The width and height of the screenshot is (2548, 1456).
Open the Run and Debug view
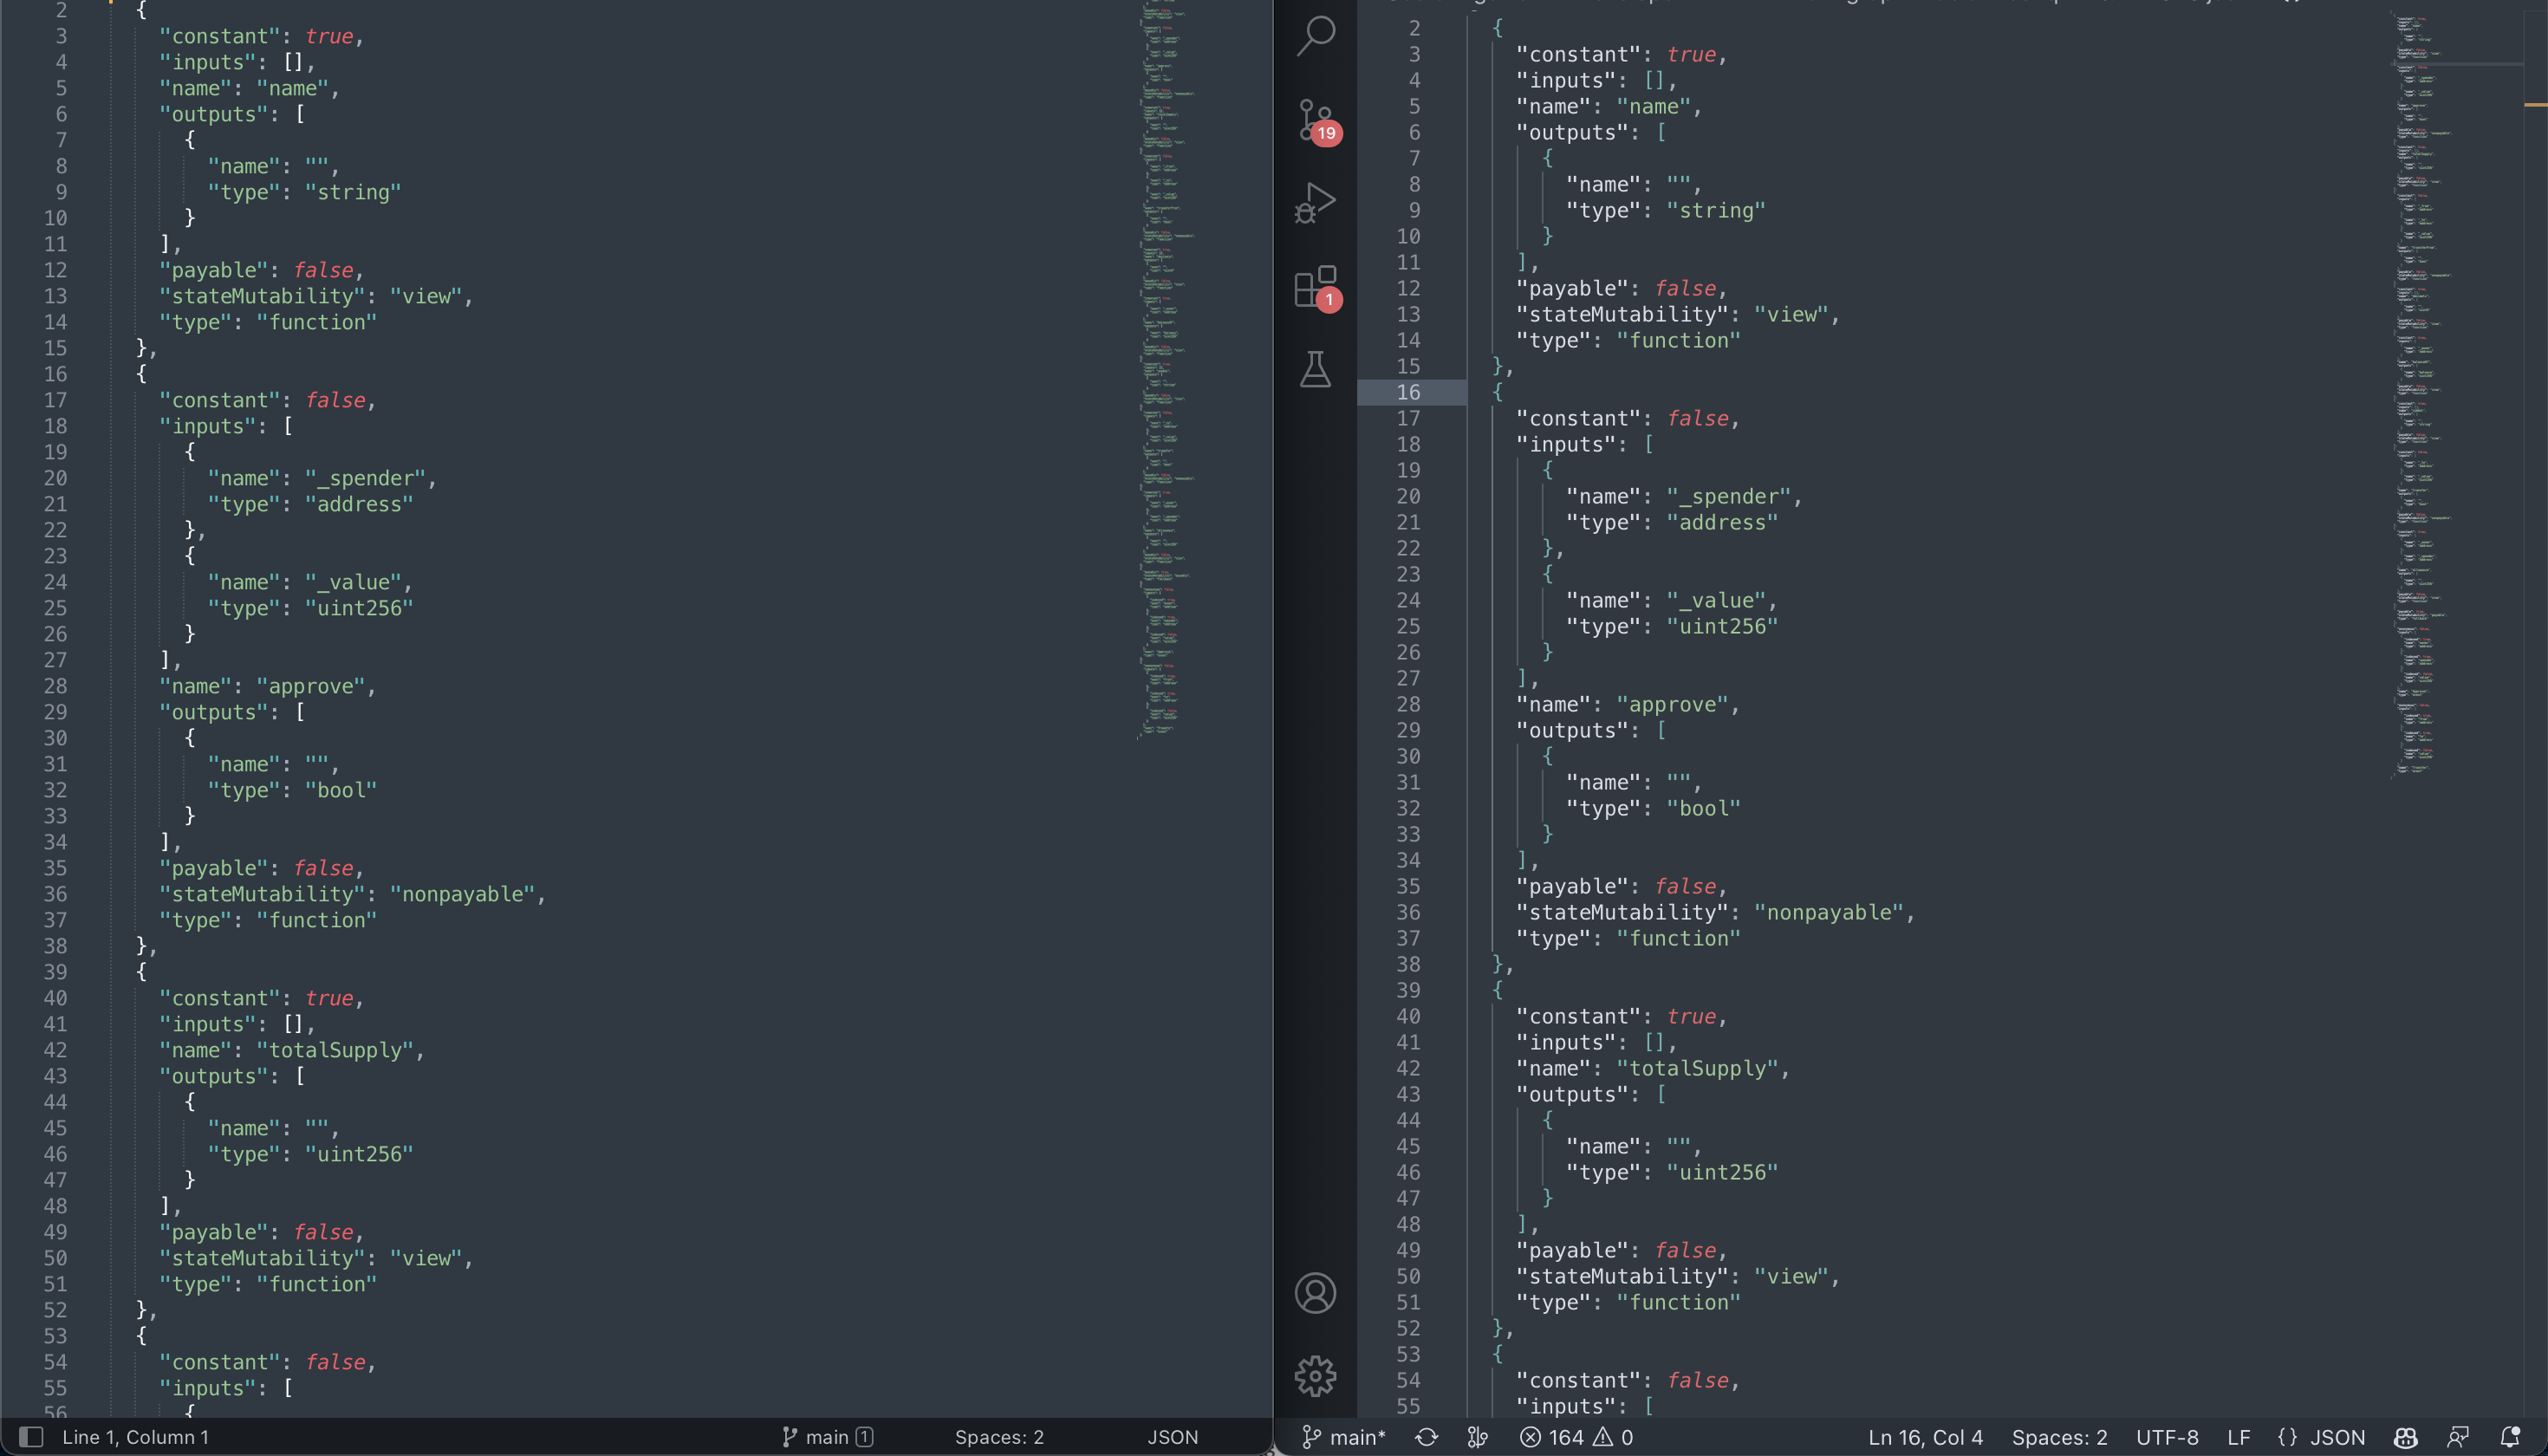pos(1315,203)
